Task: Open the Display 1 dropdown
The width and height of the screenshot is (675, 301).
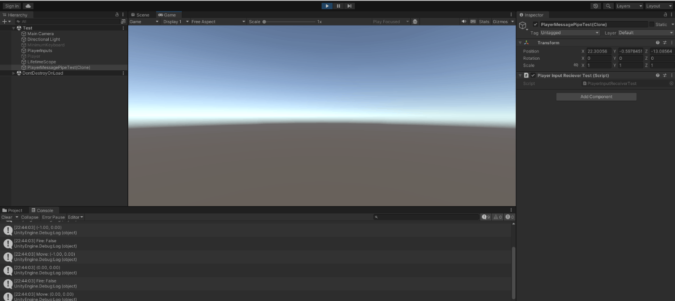Action: tap(175, 22)
